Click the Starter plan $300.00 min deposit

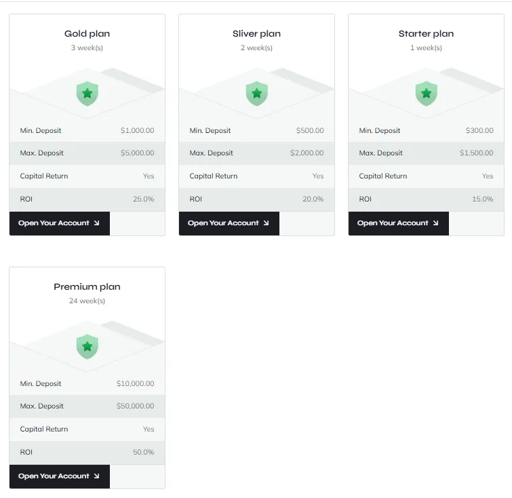479,131
